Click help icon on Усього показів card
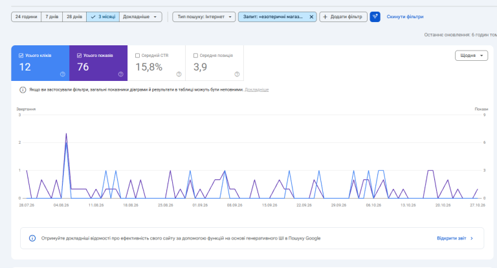Viewport: 497px width, 268px height. 121,74
